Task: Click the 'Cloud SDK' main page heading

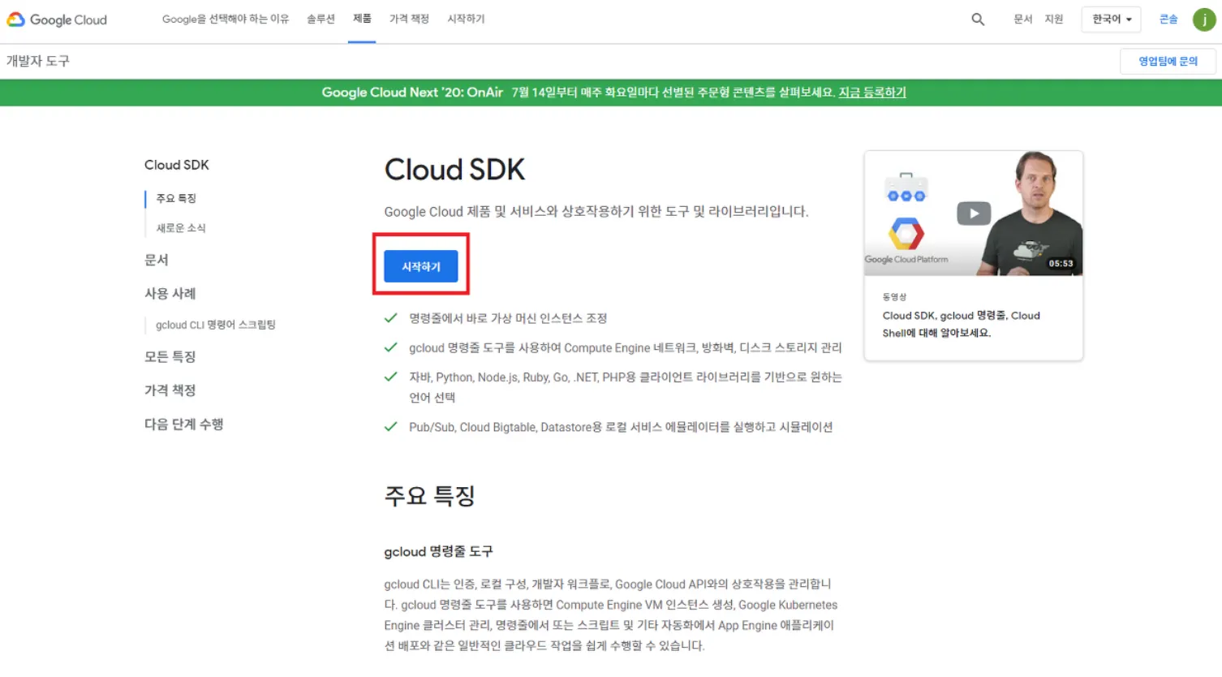Action: coord(454,170)
